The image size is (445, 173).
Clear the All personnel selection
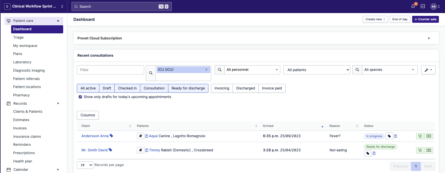277,70
